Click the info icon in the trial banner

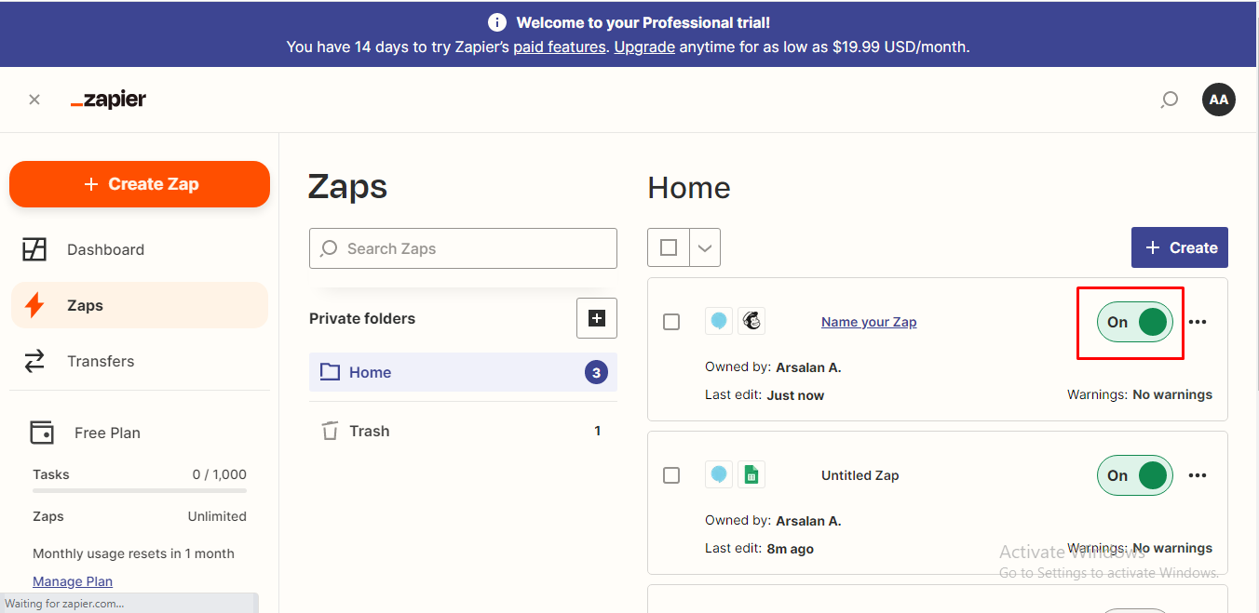click(497, 22)
